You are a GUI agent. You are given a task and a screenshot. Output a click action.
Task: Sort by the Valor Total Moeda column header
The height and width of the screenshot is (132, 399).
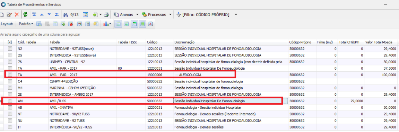[380, 42]
